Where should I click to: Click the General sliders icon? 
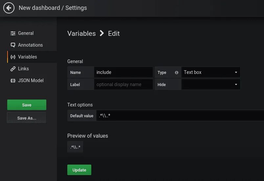coord(13,33)
